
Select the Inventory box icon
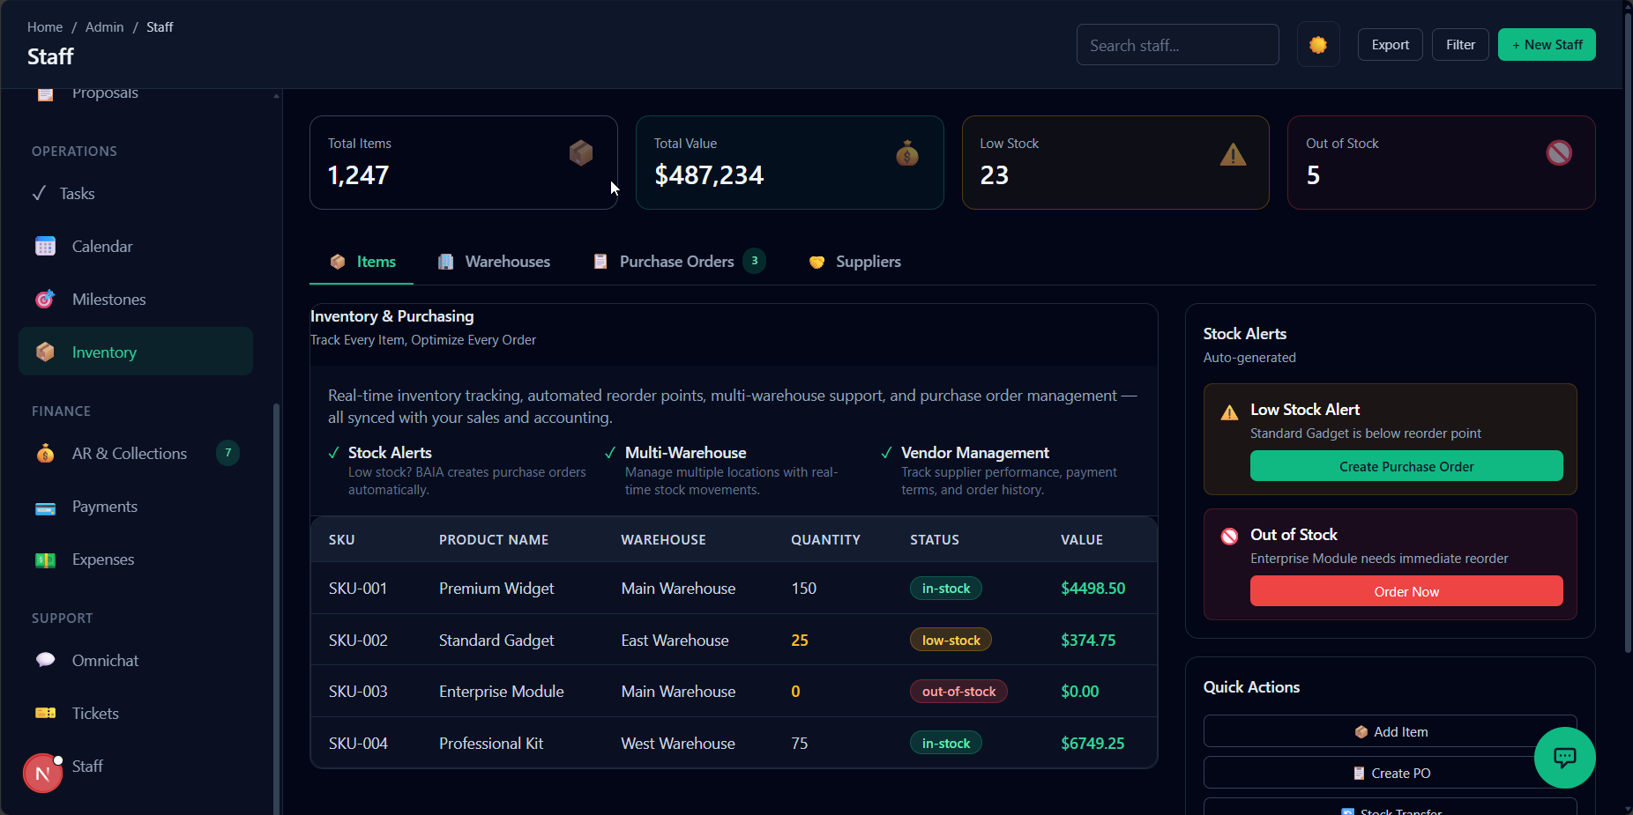pos(44,351)
